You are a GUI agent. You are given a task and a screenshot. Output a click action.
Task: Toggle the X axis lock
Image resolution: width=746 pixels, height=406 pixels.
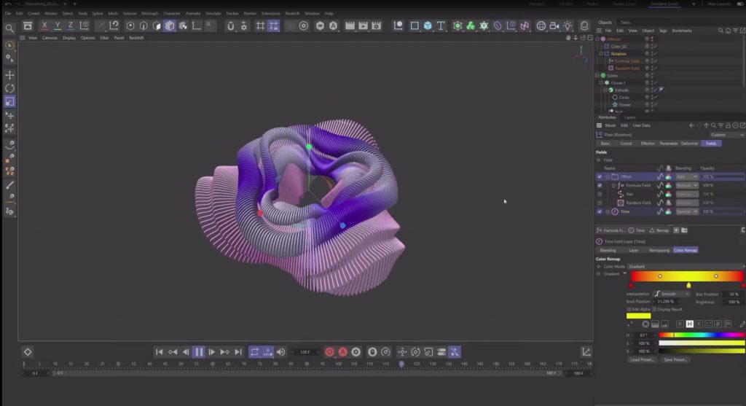point(44,26)
